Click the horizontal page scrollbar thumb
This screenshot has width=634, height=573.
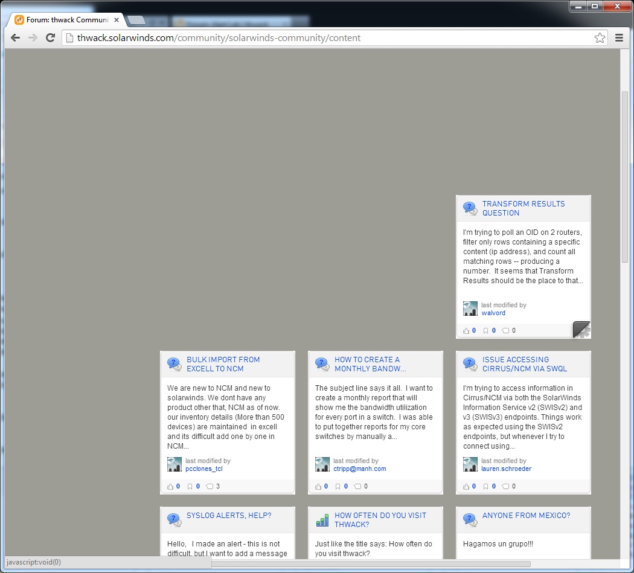(371, 564)
